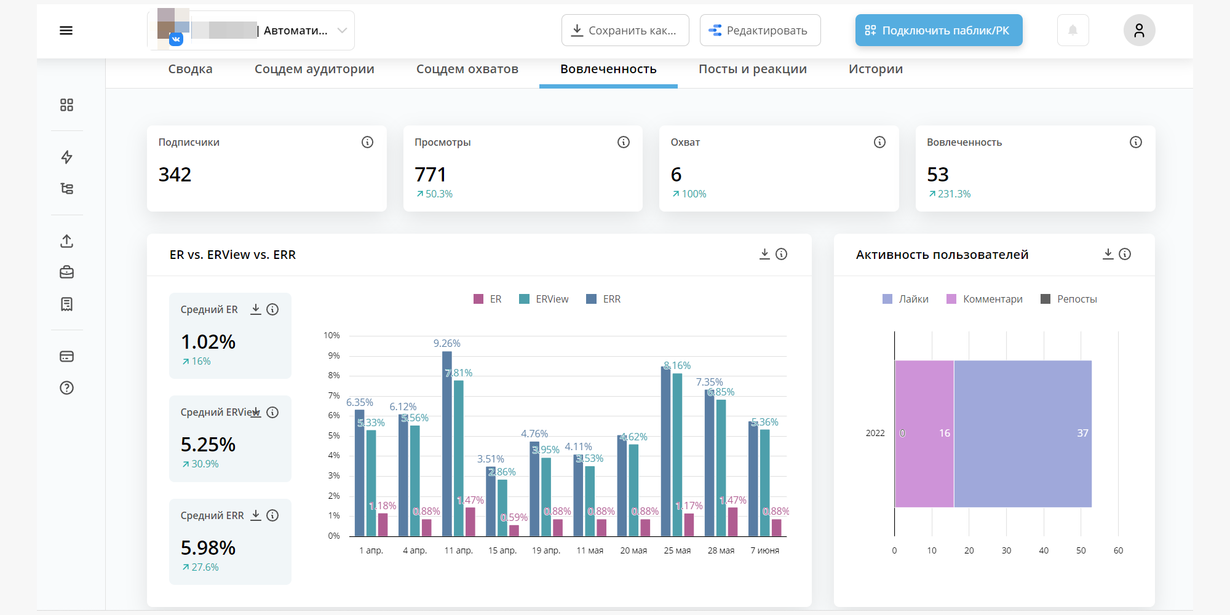Open the hamburger menu
This screenshot has width=1230, height=615.
pos(66,31)
